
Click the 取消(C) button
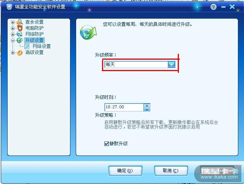[171, 171]
